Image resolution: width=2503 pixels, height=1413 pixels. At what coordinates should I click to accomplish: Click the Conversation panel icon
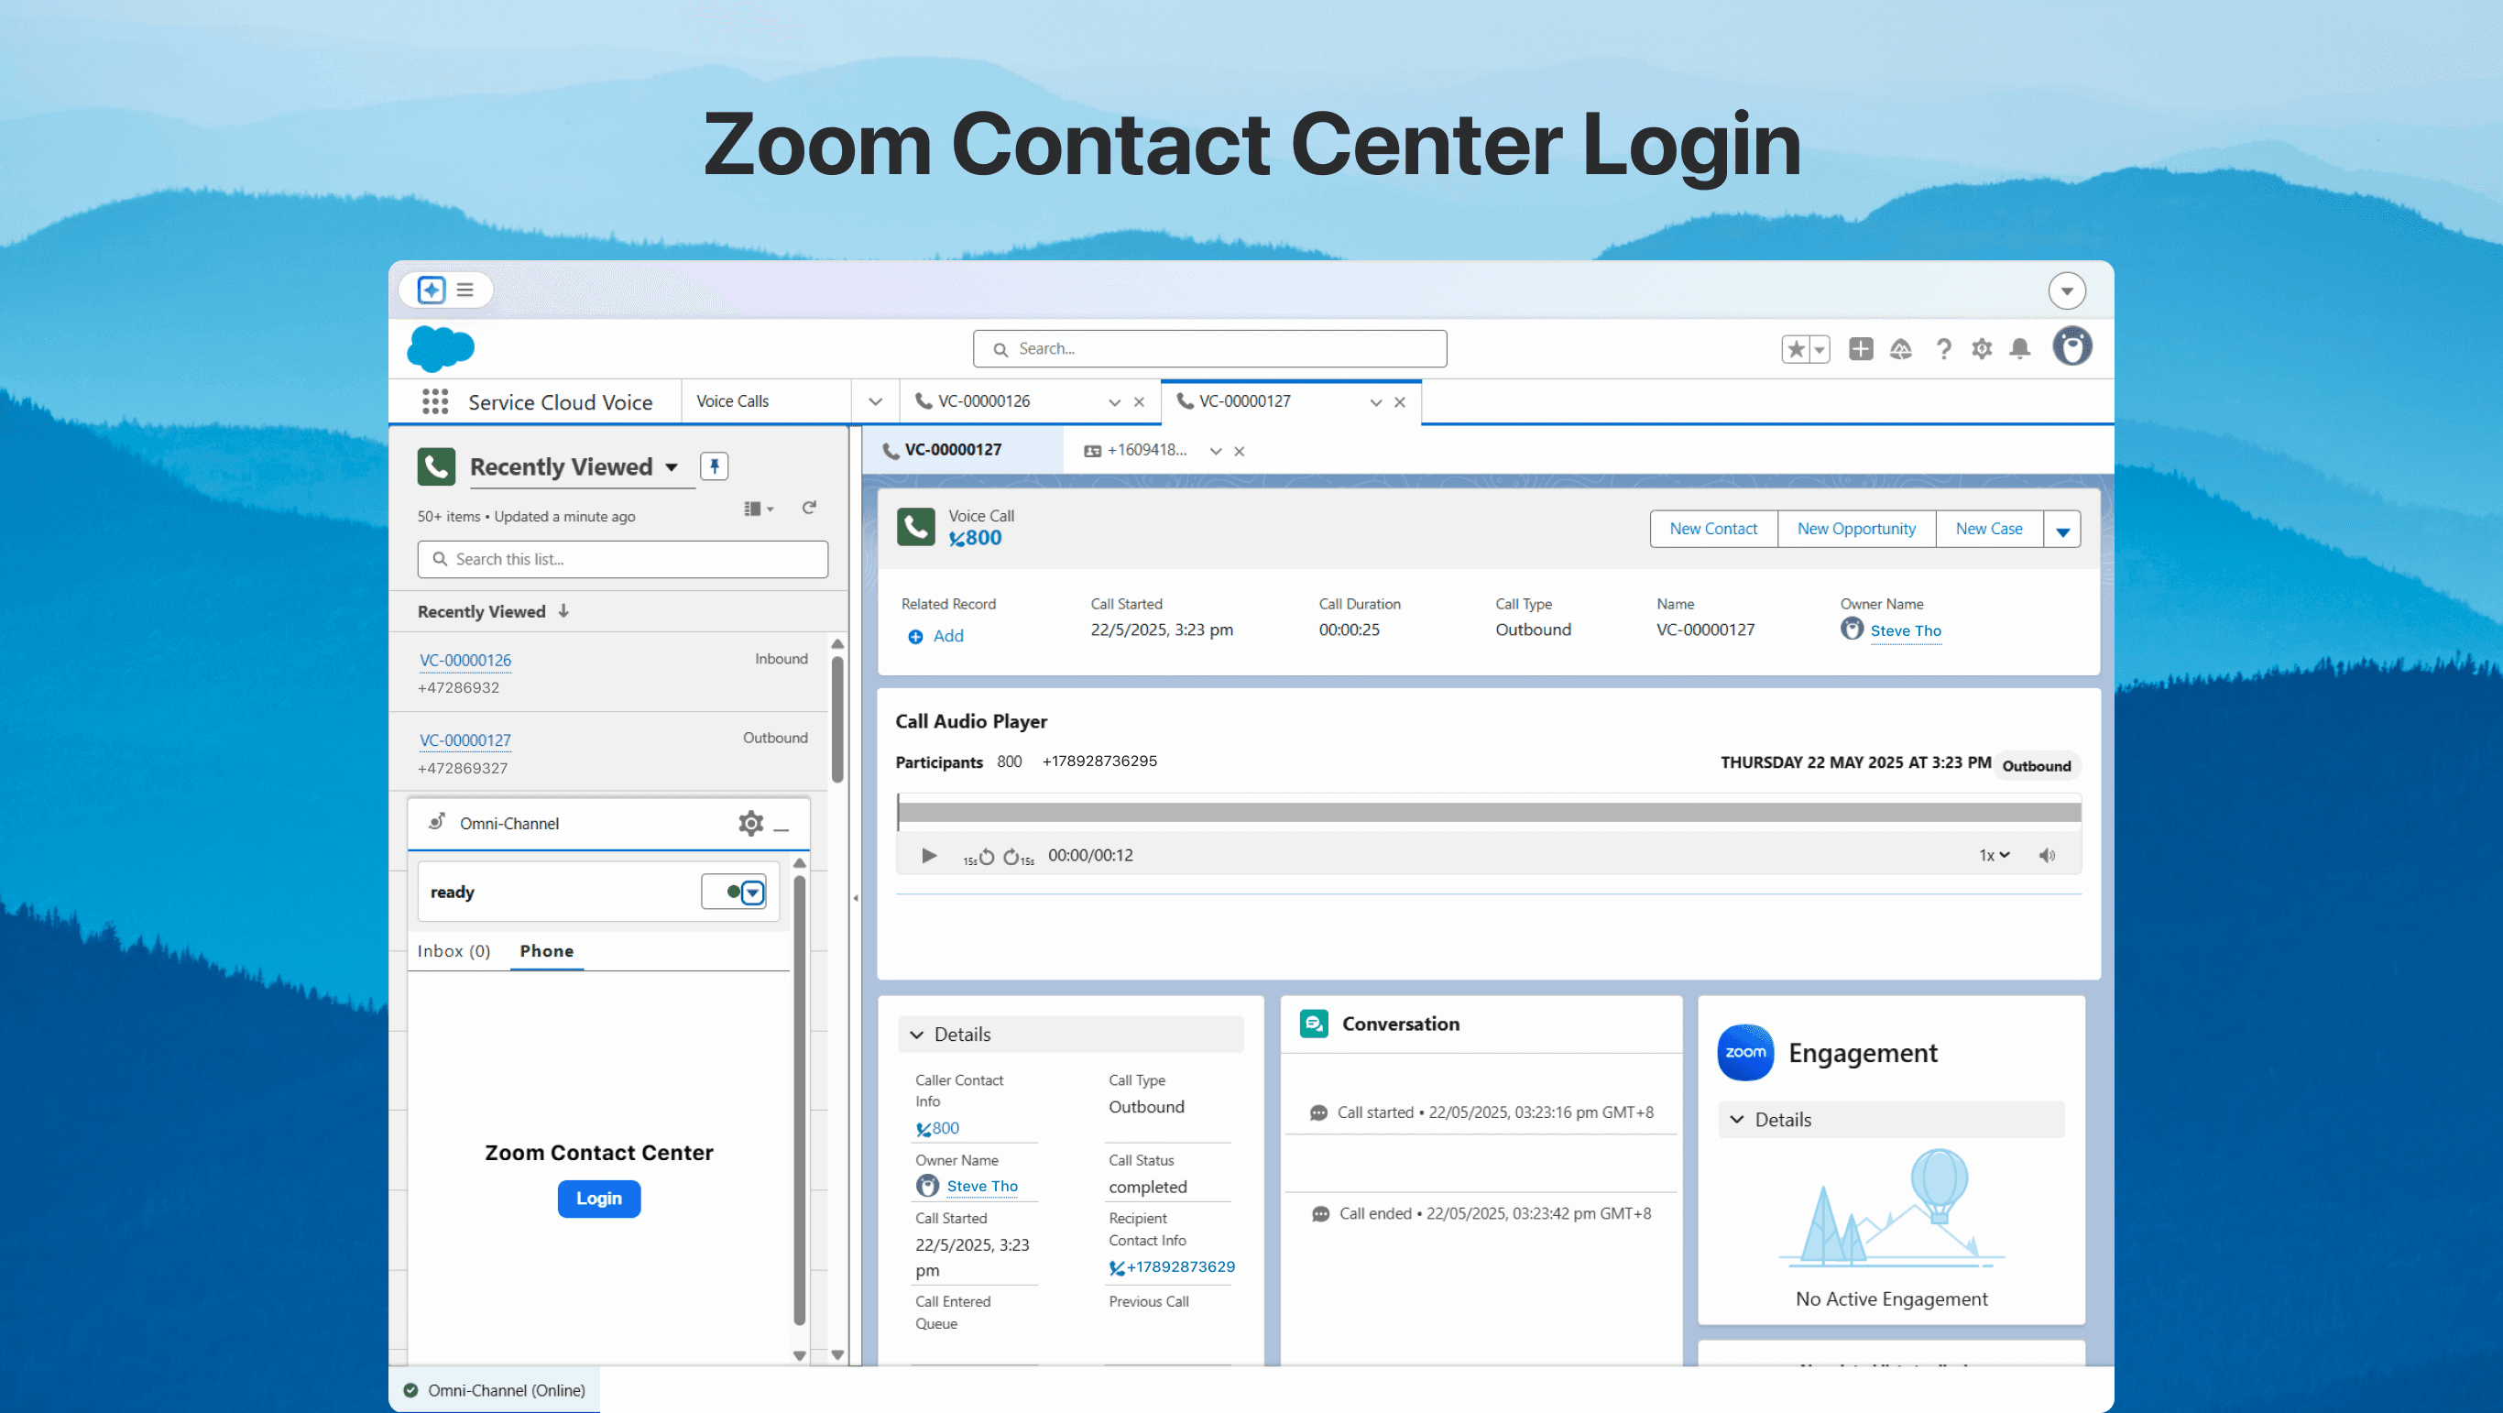(1314, 1024)
